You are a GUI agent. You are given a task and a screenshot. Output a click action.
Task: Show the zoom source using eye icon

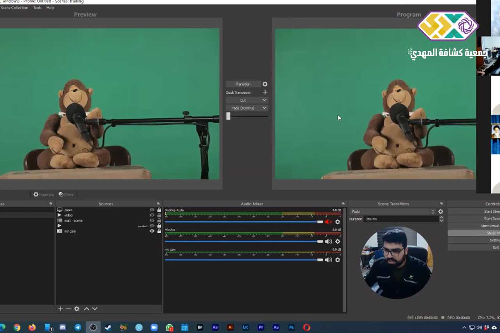152,210
